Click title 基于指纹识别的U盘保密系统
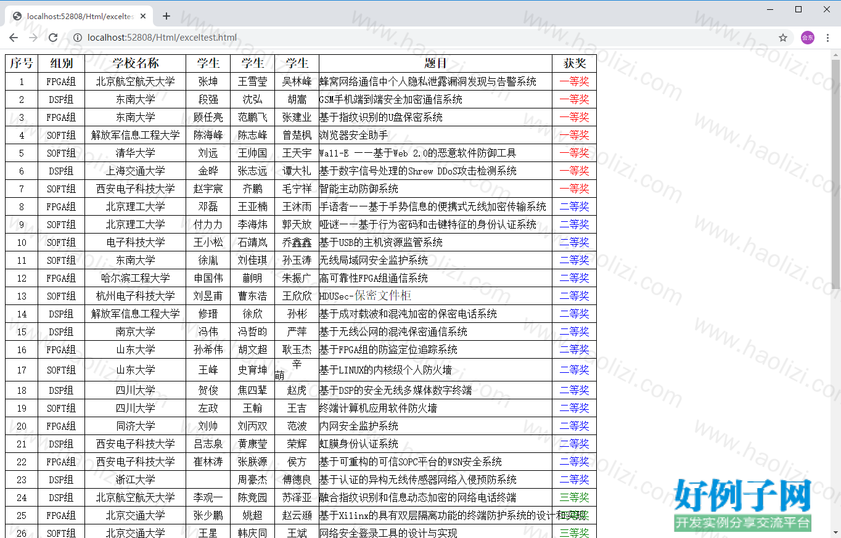 [x=381, y=117]
